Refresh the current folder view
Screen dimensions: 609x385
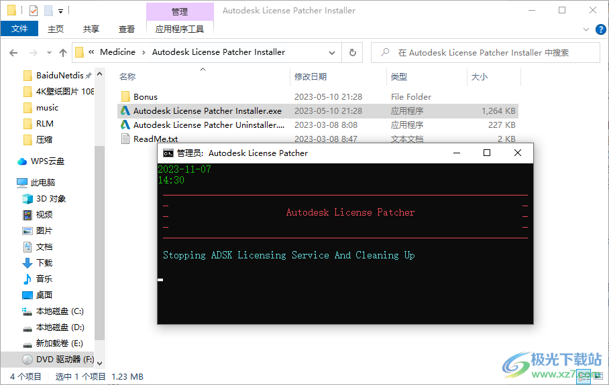(x=353, y=53)
